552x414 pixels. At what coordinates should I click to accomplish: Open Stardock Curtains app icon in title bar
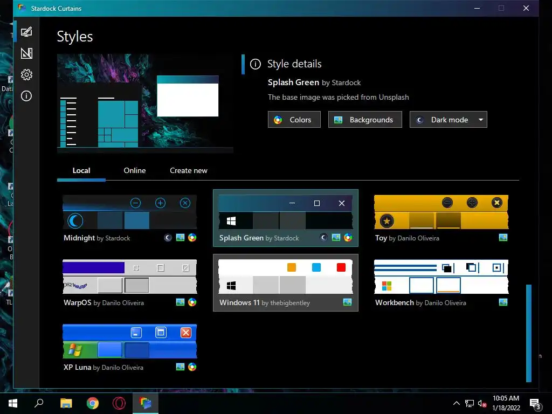(22, 8)
